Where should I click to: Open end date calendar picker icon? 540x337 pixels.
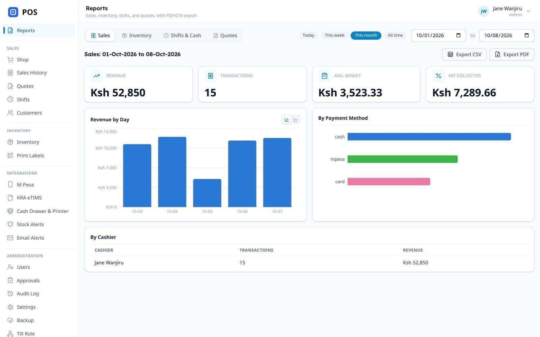click(x=526, y=35)
